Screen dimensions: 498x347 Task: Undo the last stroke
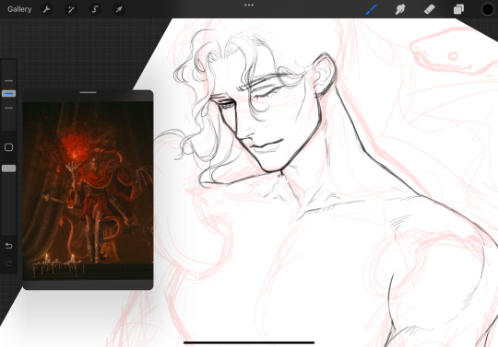click(8, 246)
